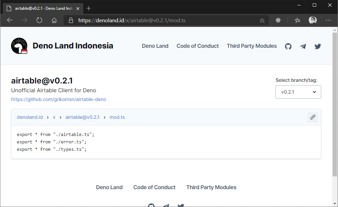The image size is (338, 207).
Task: Open browser Settings and more menu
Action: pos(328,20)
